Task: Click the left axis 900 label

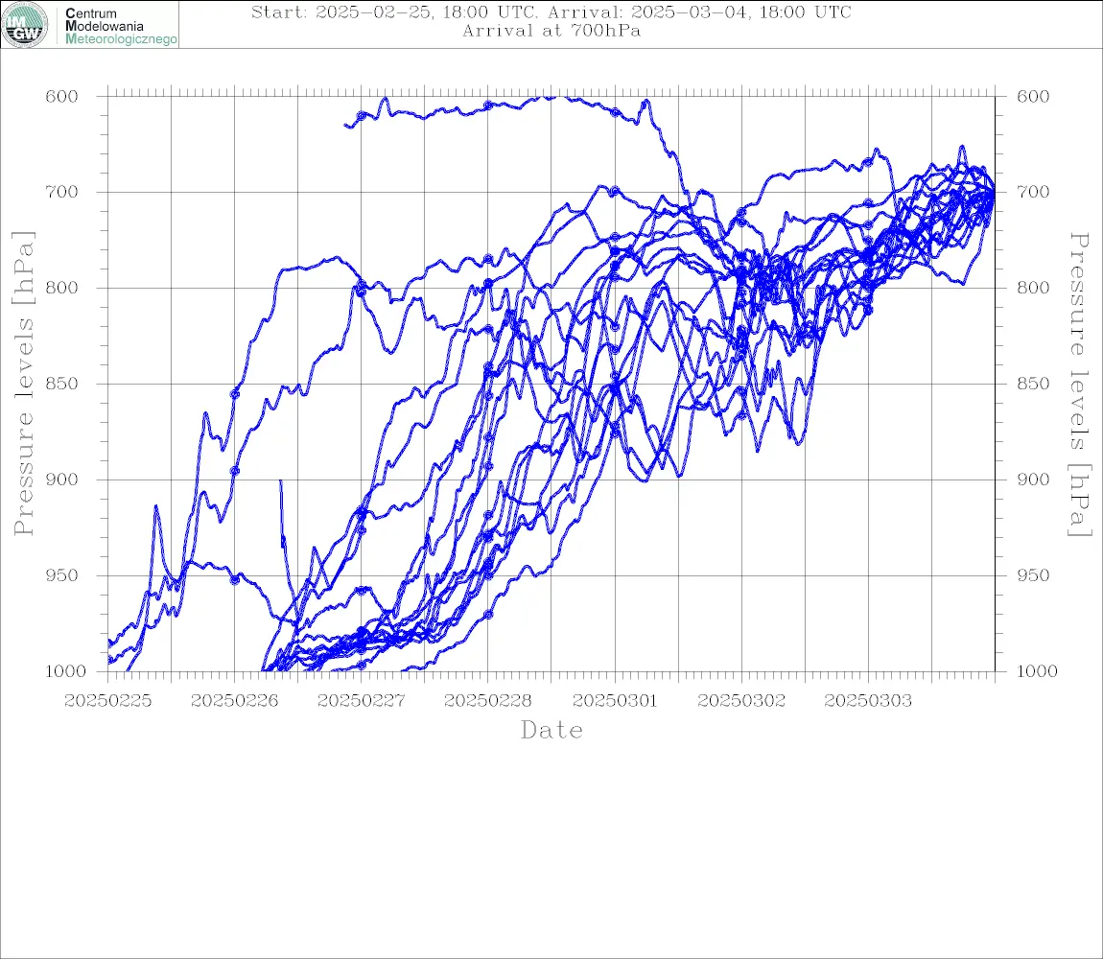Action: pos(62,479)
